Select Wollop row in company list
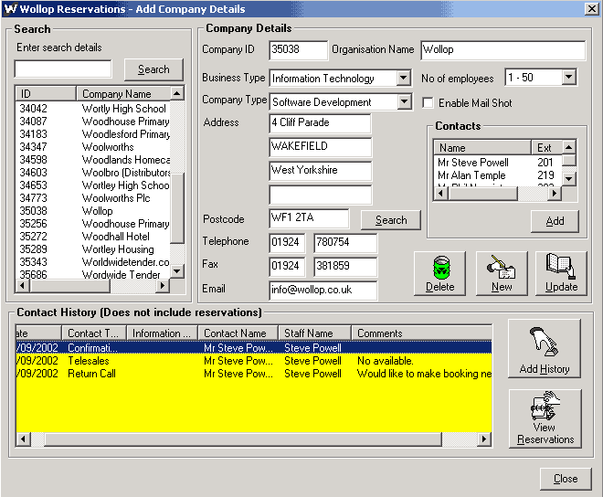This screenshot has width=603, height=497. tap(92, 211)
